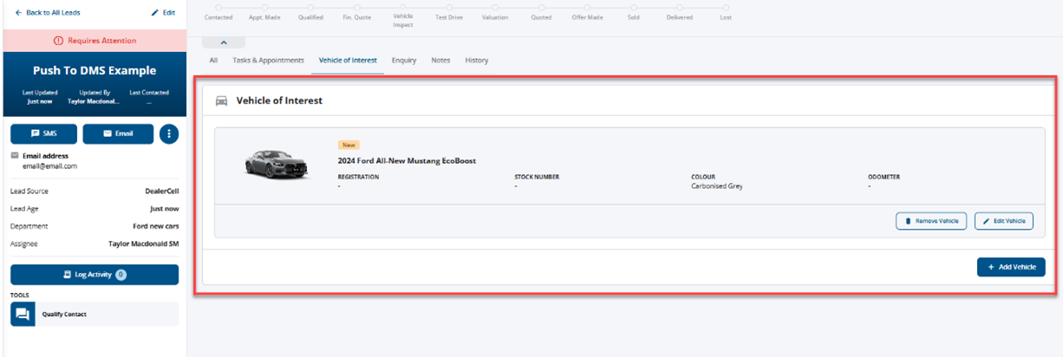This screenshot has height=357, width=1063.
Task: Click the envelope icon beside Email address
Action: pos(15,156)
